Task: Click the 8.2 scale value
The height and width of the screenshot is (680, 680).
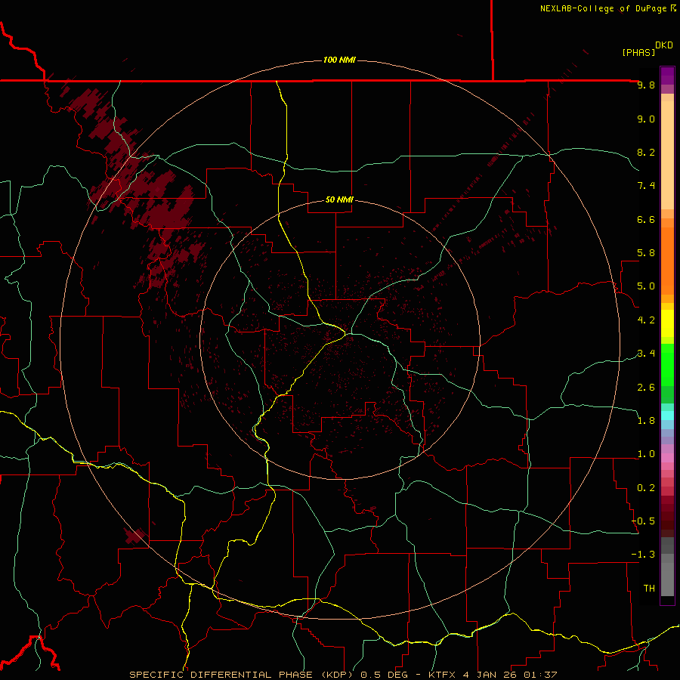Action: [x=646, y=152]
